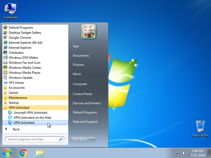This screenshot has height=158, width=211.
Task: Open the User personal folder
Action: [76, 46]
